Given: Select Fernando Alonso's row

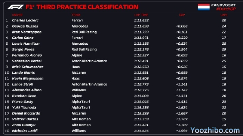Looking at the screenshot, I should 116,55.
